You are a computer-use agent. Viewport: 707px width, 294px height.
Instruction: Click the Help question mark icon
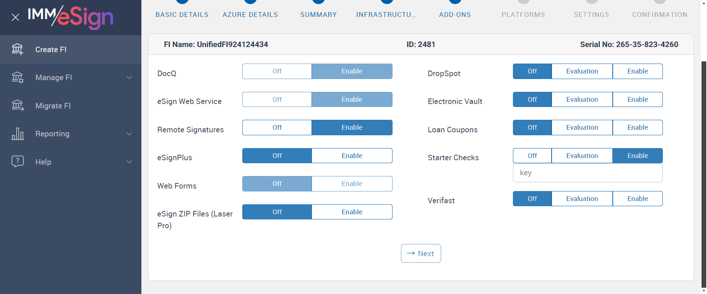[x=17, y=162]
